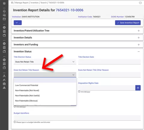Open the briefcase sidebar icon
This screenshot has height=130, width=144.
point(4,84)
